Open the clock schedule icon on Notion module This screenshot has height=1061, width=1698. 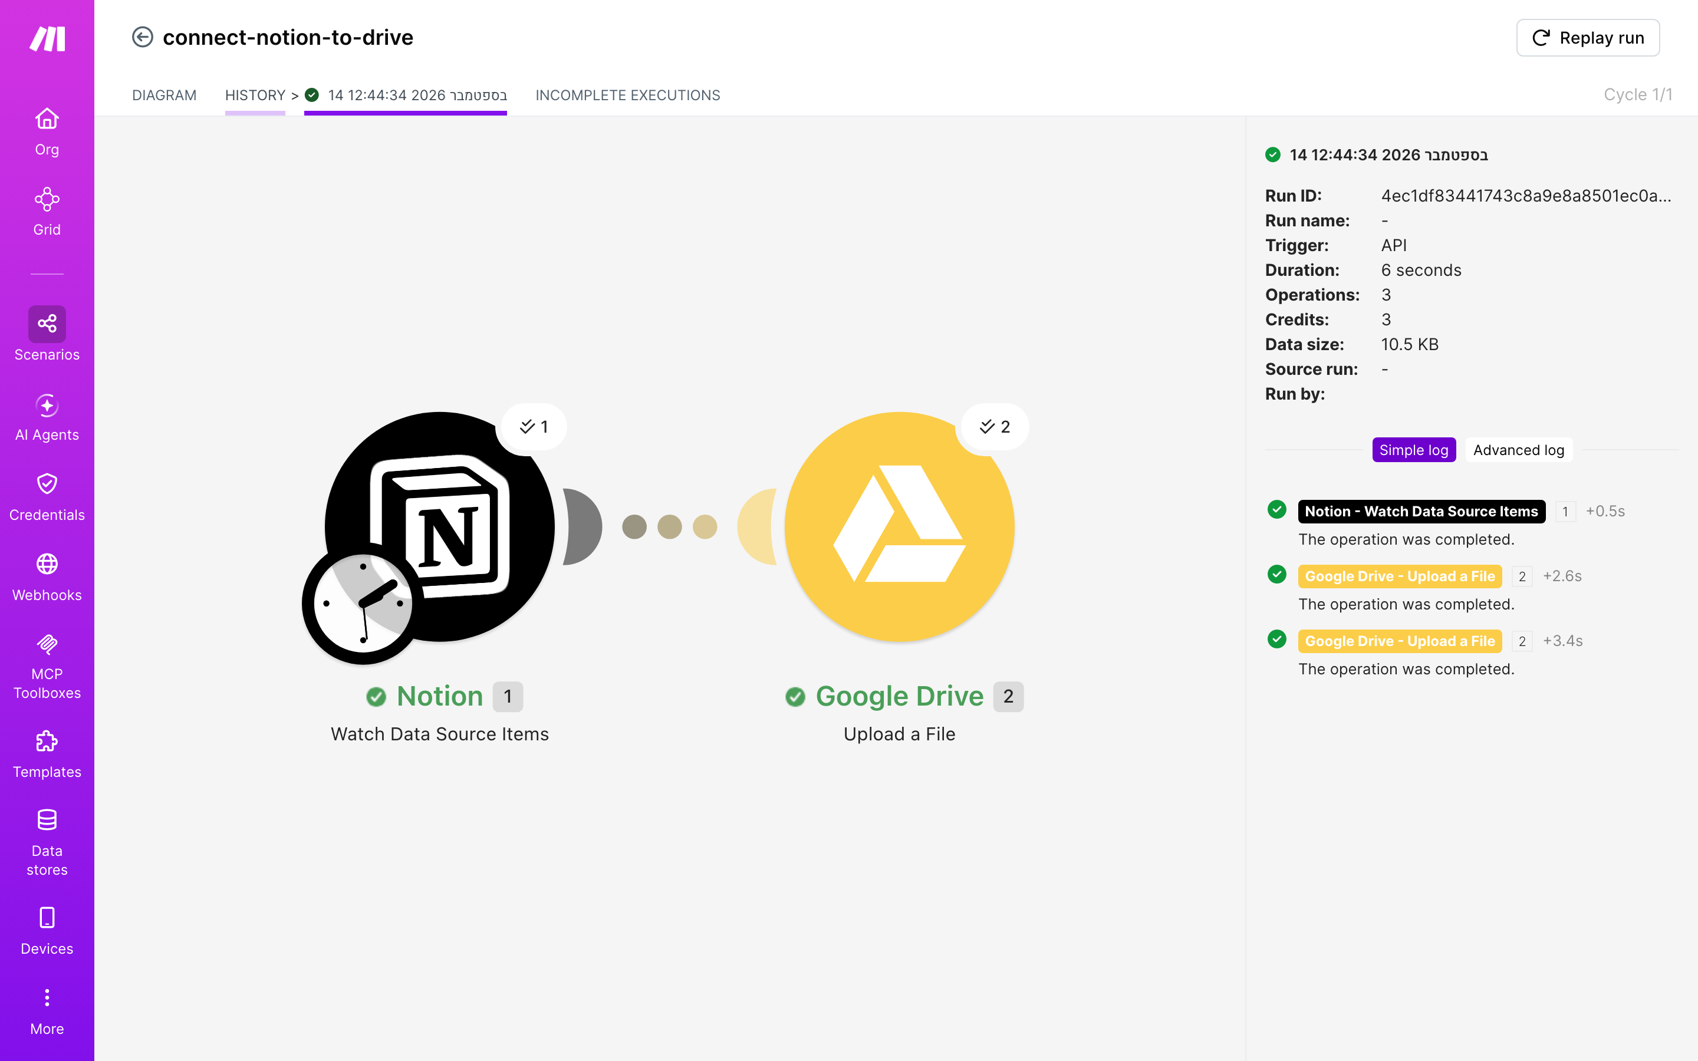click(x=363, y=604)
